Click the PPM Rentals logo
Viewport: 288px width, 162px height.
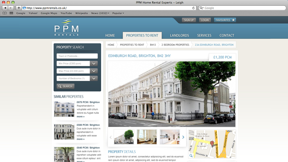click(x=67, y=28)
